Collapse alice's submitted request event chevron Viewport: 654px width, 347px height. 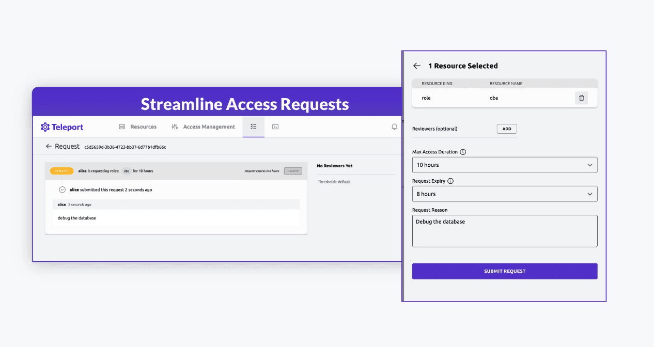point(63,190)
